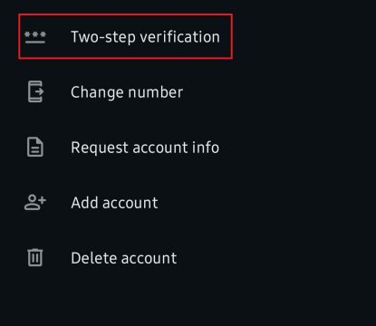The image size is (376, 326).
Task: Select the Delete account option
Action: click(124, 258)
